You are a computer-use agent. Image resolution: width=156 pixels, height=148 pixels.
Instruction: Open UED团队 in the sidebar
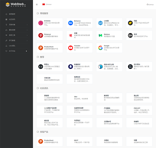[x=12, y=46]
